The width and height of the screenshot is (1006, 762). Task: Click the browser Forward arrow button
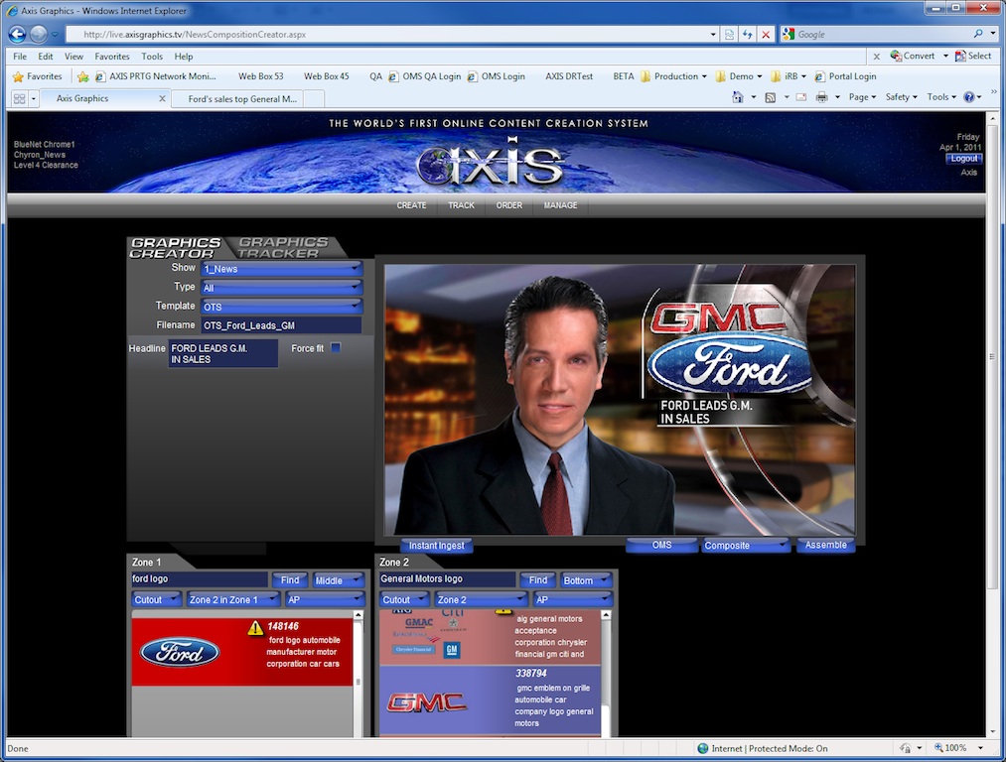(39, 34)
